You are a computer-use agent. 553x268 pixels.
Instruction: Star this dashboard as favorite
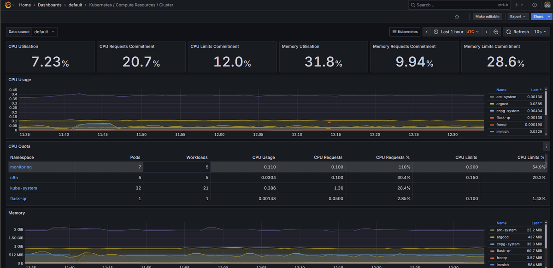tap(457, 16)
